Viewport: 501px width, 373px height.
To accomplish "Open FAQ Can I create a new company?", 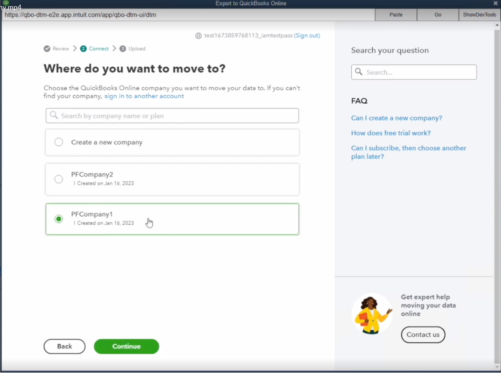I will tap(396, 118).
